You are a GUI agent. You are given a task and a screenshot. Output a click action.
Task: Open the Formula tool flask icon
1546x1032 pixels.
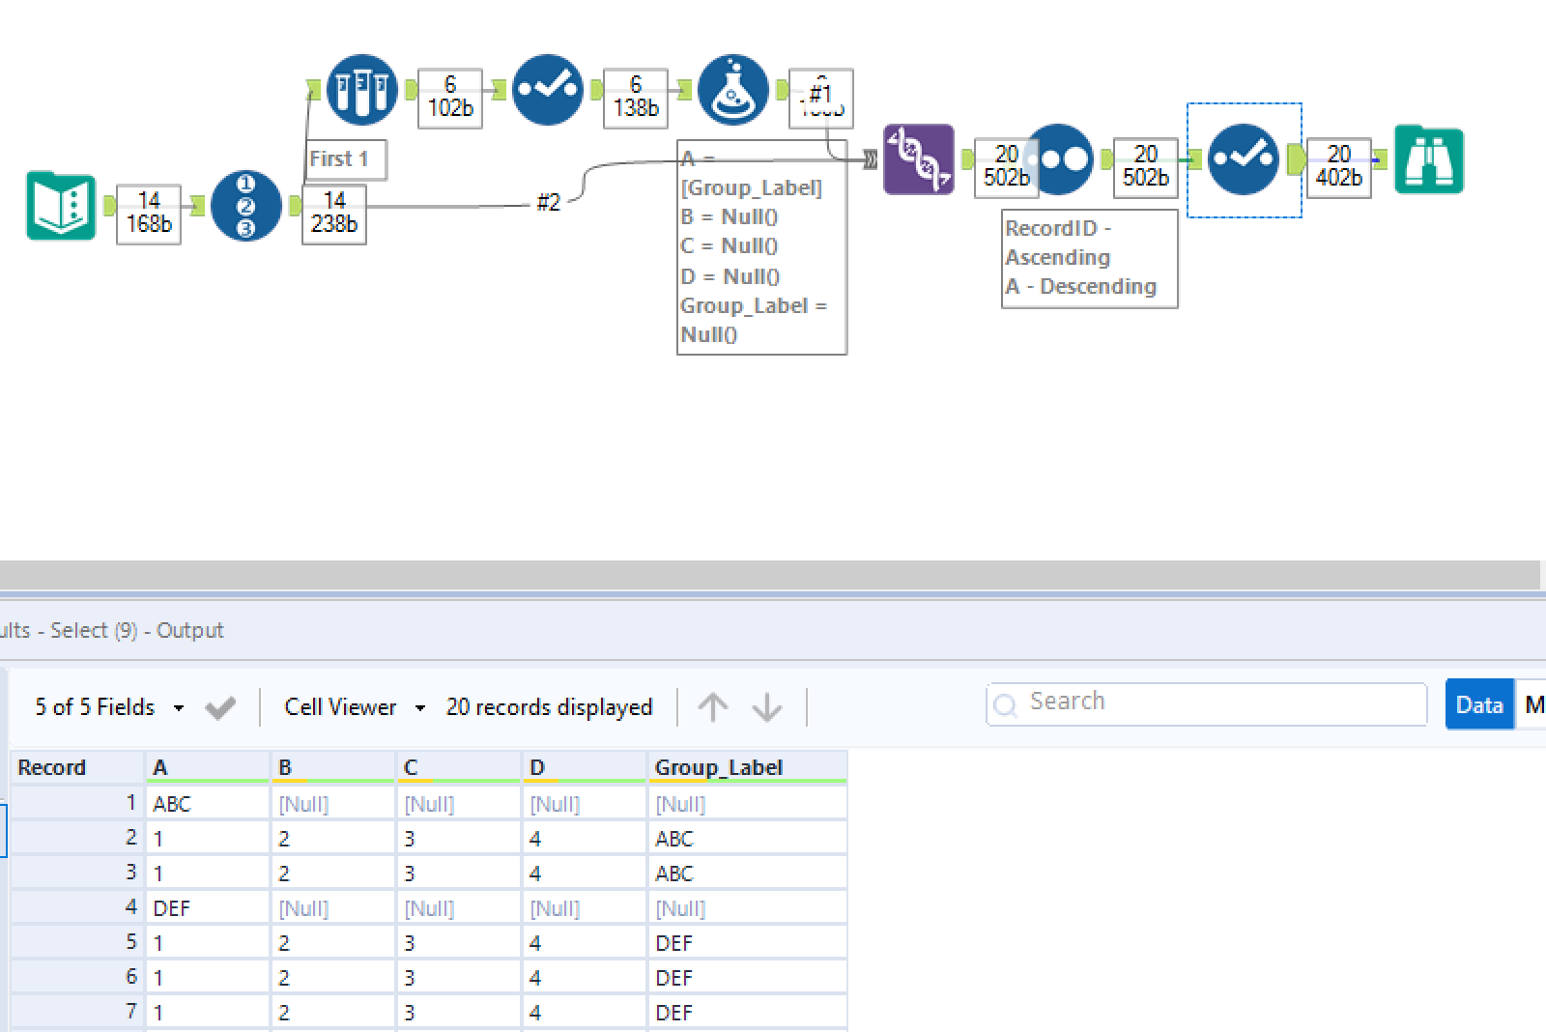point(732,90)
